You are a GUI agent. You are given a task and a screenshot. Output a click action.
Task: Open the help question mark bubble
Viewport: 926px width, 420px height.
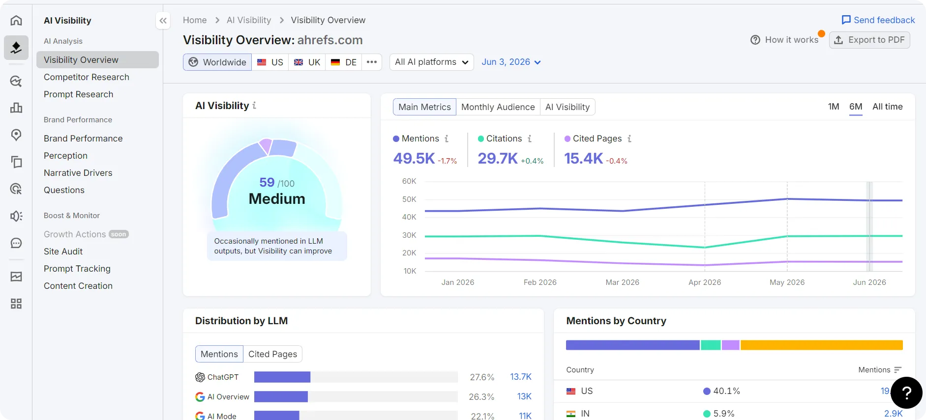pyautogui.click(x=906, y=392)
